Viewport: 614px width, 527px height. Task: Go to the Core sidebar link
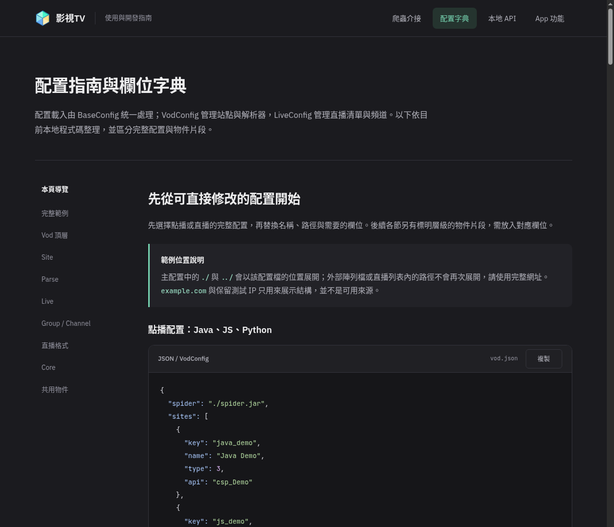coord(48,368)
